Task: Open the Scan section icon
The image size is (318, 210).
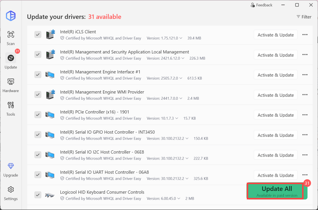Action: (x=11, y=35)
